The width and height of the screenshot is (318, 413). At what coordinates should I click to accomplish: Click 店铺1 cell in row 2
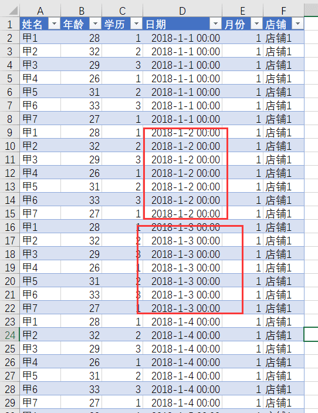(x=283, y=38)
